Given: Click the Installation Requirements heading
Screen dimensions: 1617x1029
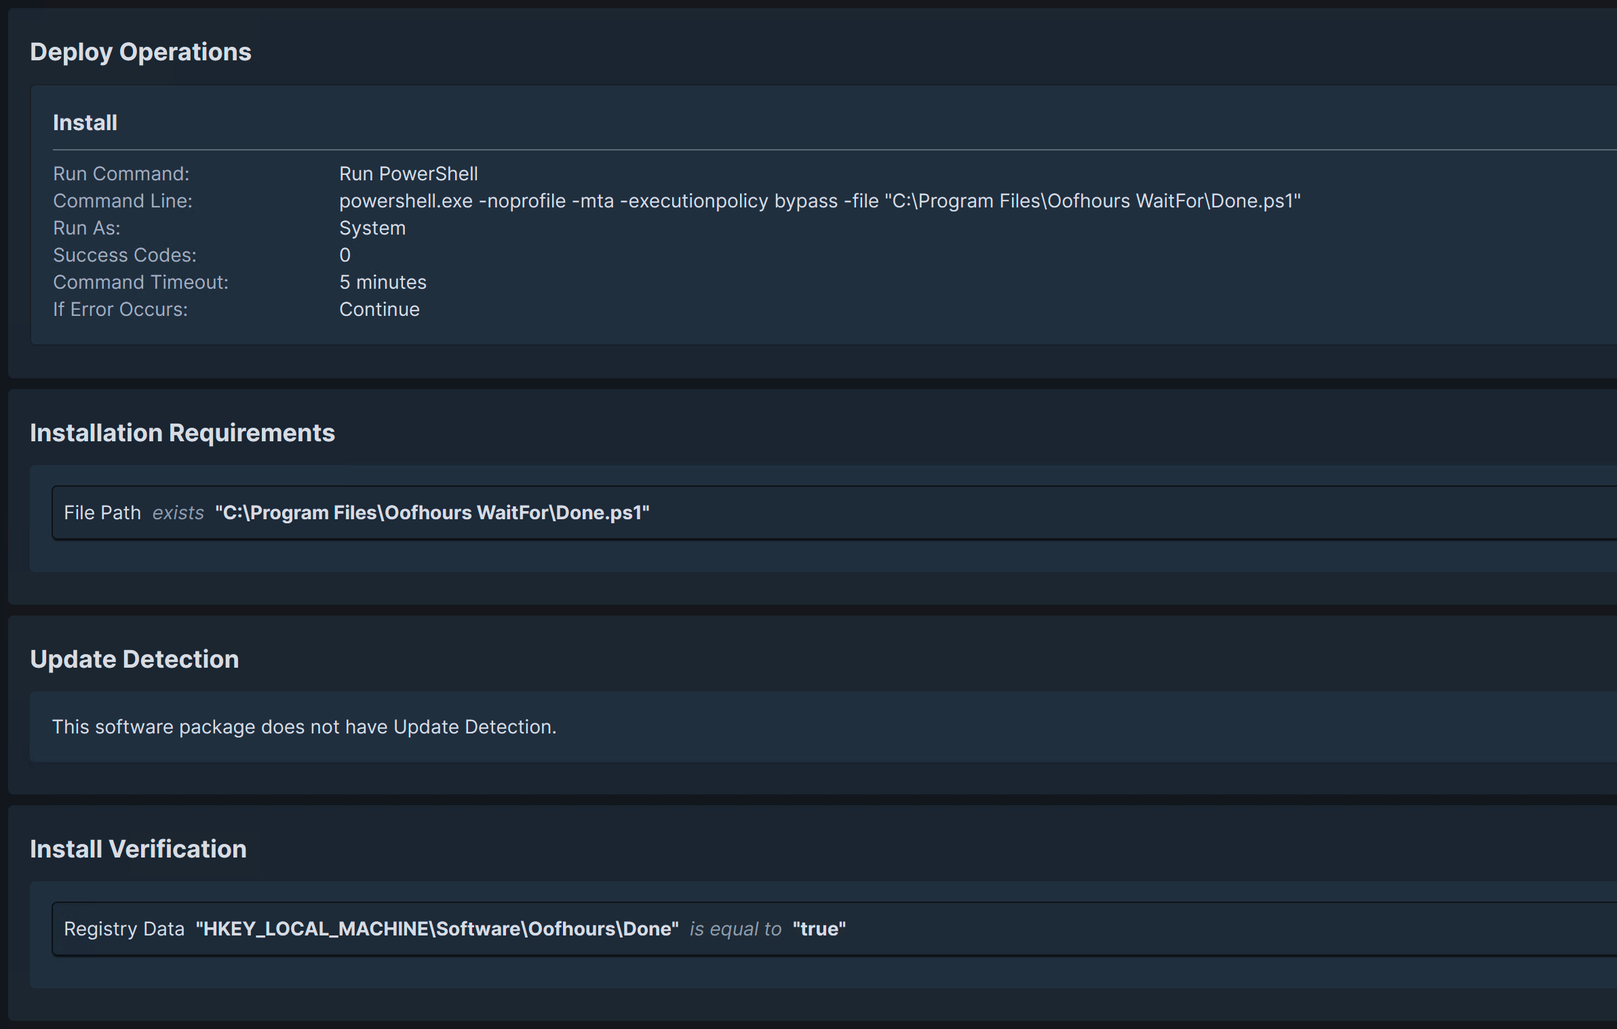Looking at the screenshot, I should pos(182,433).
